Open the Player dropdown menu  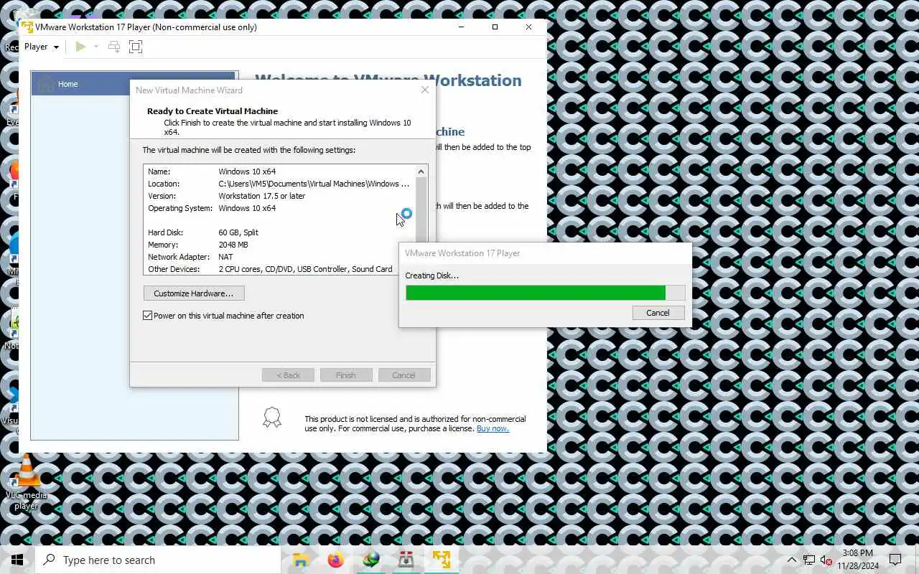[x=41, y=47]
